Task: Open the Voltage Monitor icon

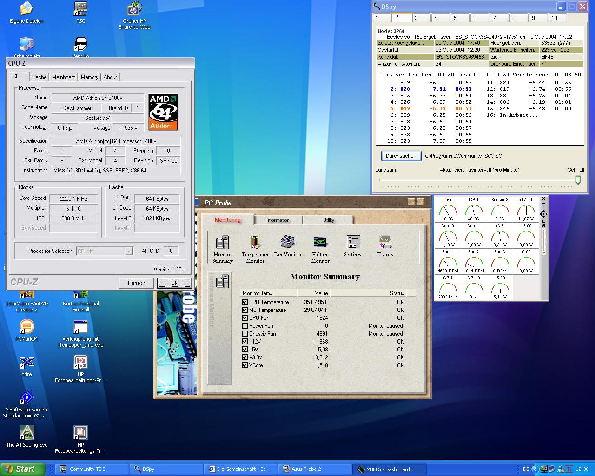Action: tap(320, 249)
